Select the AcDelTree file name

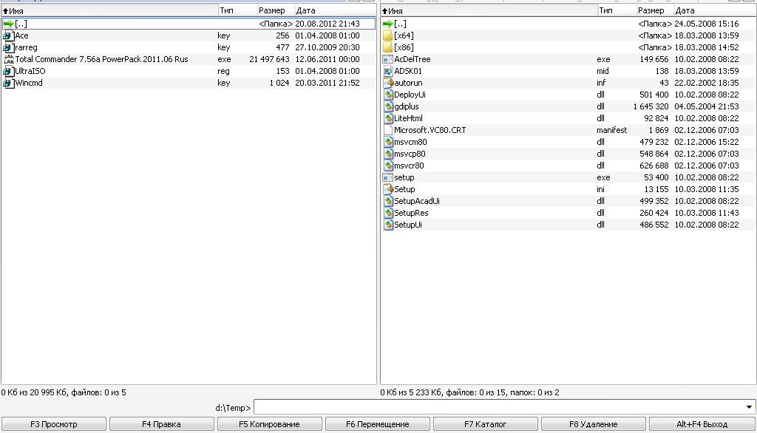click(412, 59)
